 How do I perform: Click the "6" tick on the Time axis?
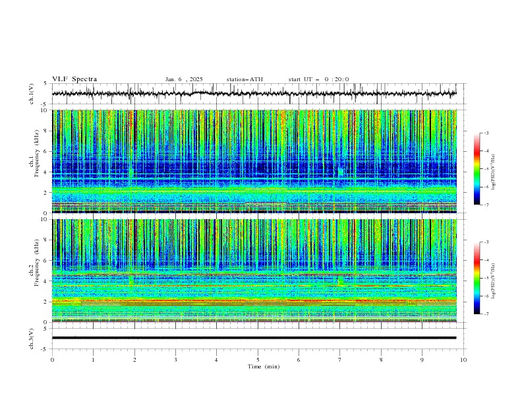click(x=299, y=360)
